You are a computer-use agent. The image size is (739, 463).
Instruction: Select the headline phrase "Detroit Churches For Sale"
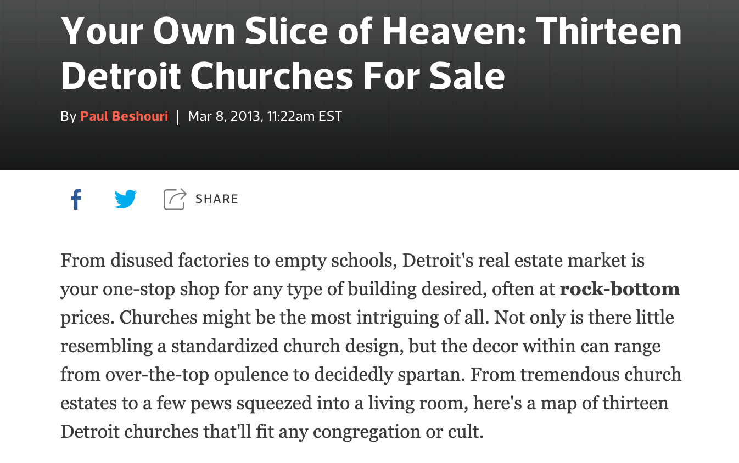coord(283,75)
